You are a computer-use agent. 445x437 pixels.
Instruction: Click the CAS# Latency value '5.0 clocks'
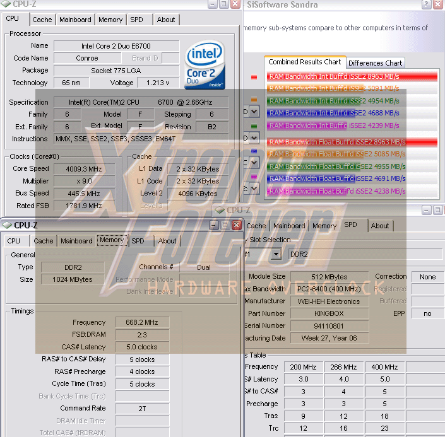coord(142,347)
